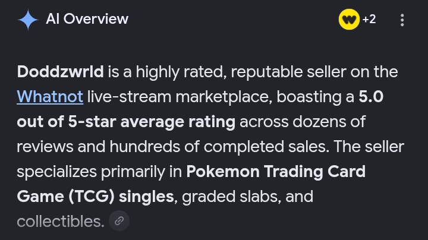The width and height of the screenshot is (428, 240).
Task: Click the phrase reputable seller
Action: (288, 72)
